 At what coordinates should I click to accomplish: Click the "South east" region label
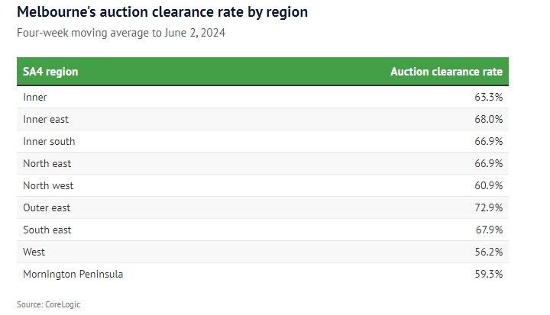tap(47, 230)
